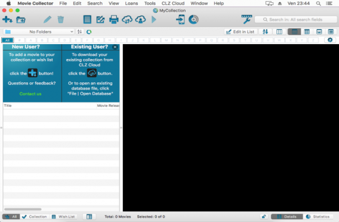
Task: Select the Collection status filter
Action: point(34,216)
